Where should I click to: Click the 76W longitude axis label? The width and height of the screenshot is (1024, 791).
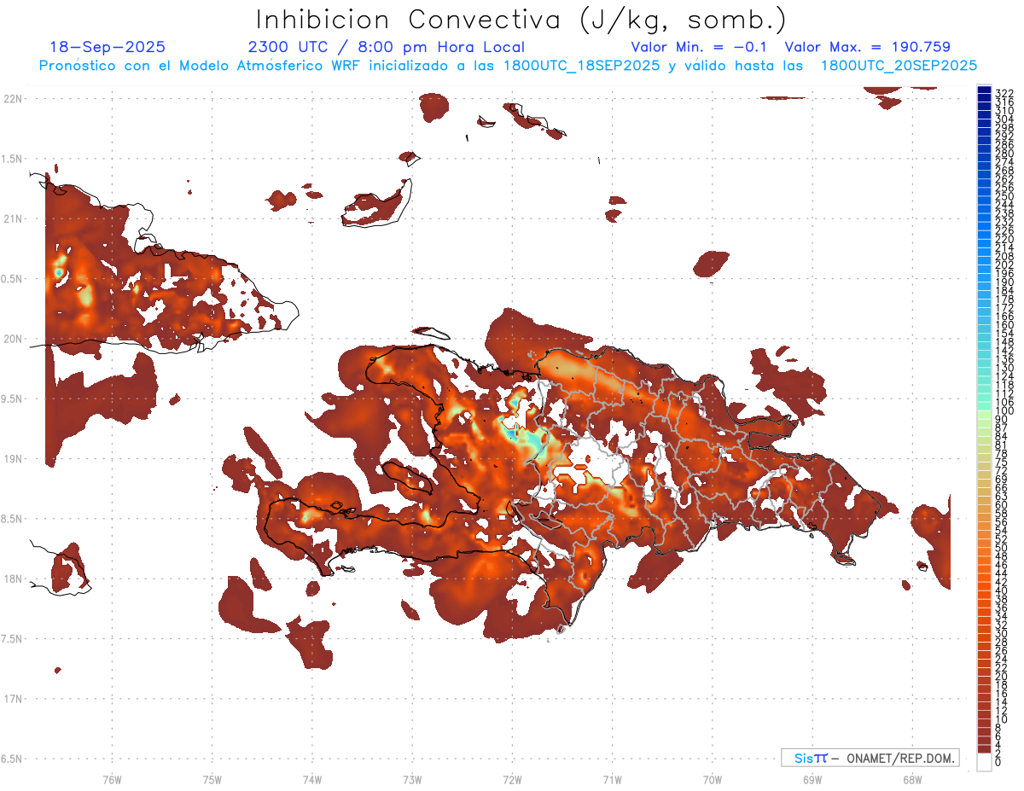pos(112,778)
